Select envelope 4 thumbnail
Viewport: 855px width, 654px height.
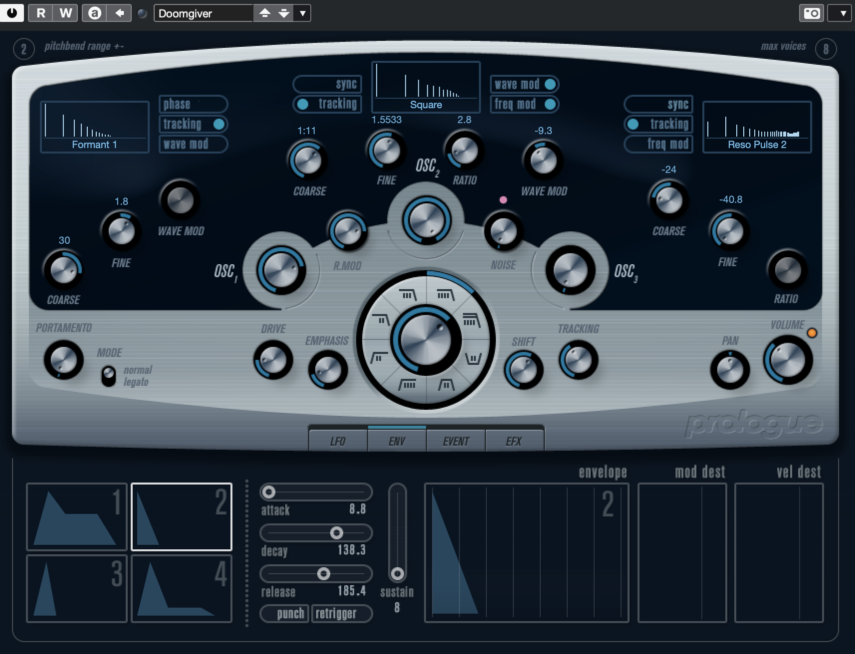coord(182,589)
